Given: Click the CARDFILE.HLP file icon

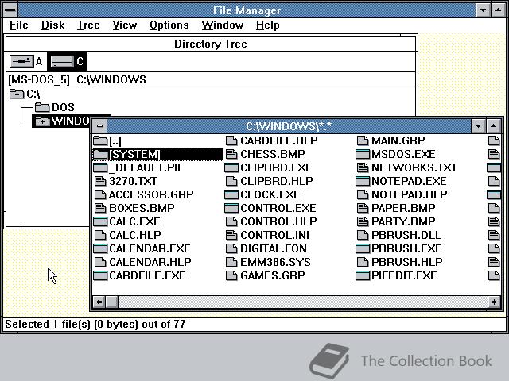Looking at the screenshot, I should [231, 140].
